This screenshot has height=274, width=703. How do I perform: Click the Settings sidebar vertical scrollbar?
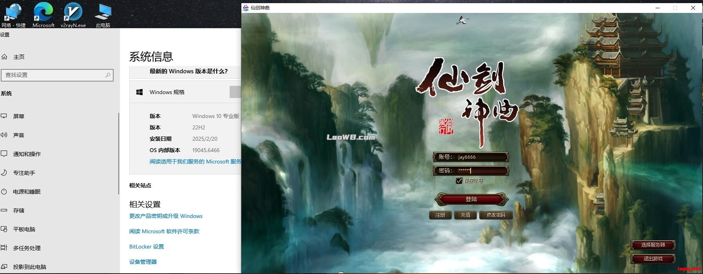pyautogui.click(x=118, y=154)
